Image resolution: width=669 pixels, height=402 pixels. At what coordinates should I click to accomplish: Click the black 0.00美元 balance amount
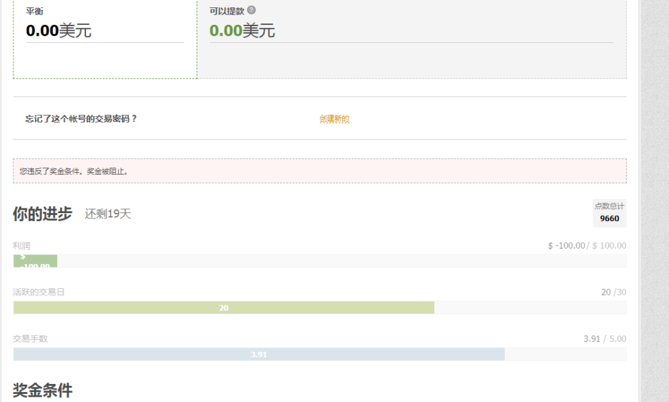58,31
